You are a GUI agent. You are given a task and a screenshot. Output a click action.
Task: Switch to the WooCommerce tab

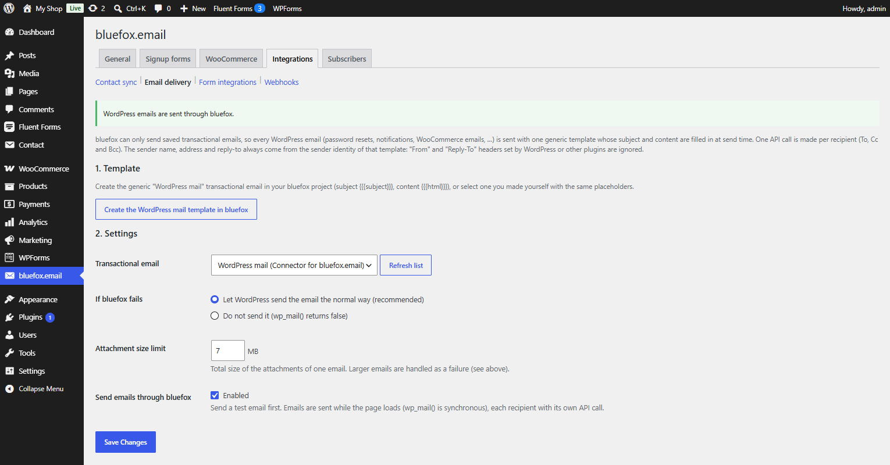(231, 59)
